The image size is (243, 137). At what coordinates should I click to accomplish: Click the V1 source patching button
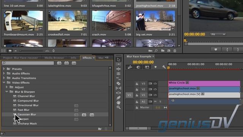coord(129,95)
